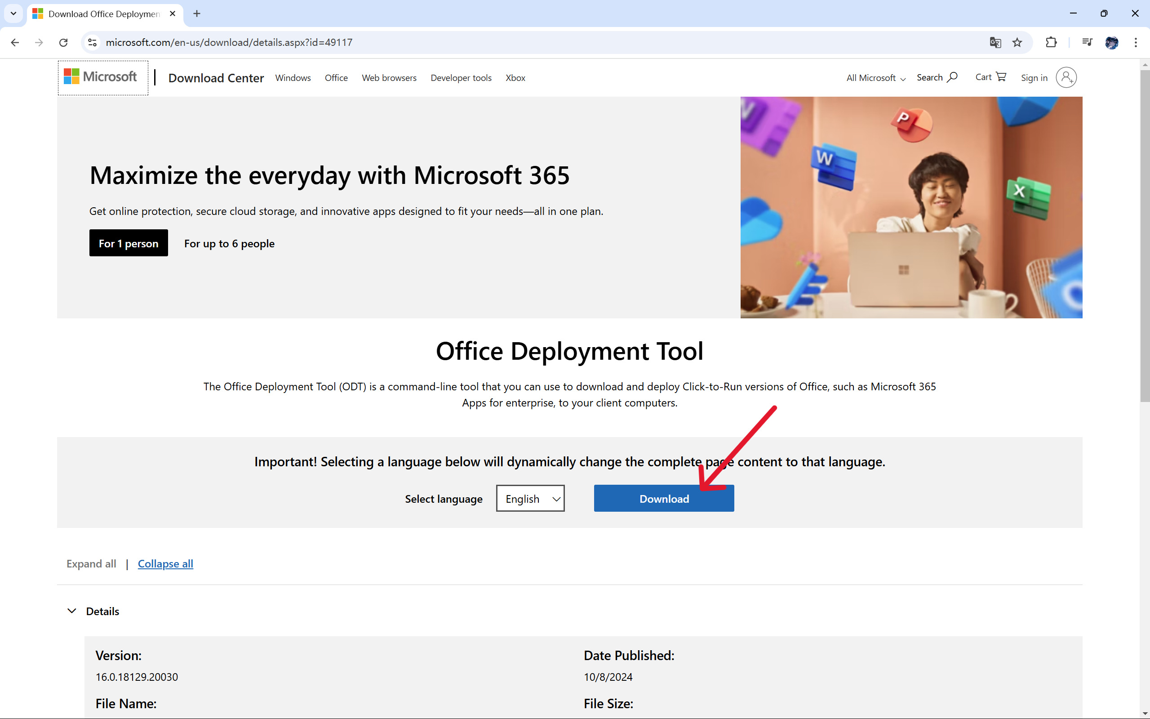Open the translate page icon

tap(995, 42)
